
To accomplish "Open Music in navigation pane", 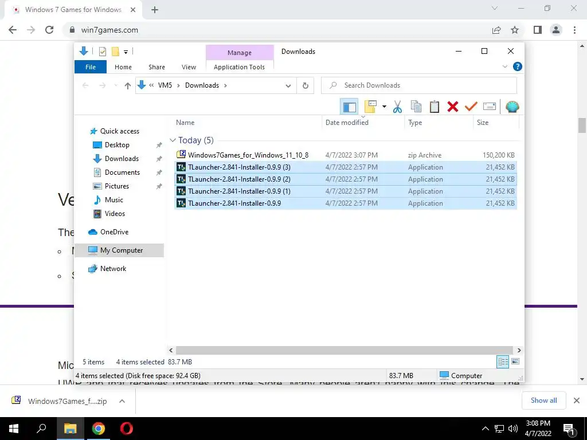I will pyautogui.click(x=114, y=200).
